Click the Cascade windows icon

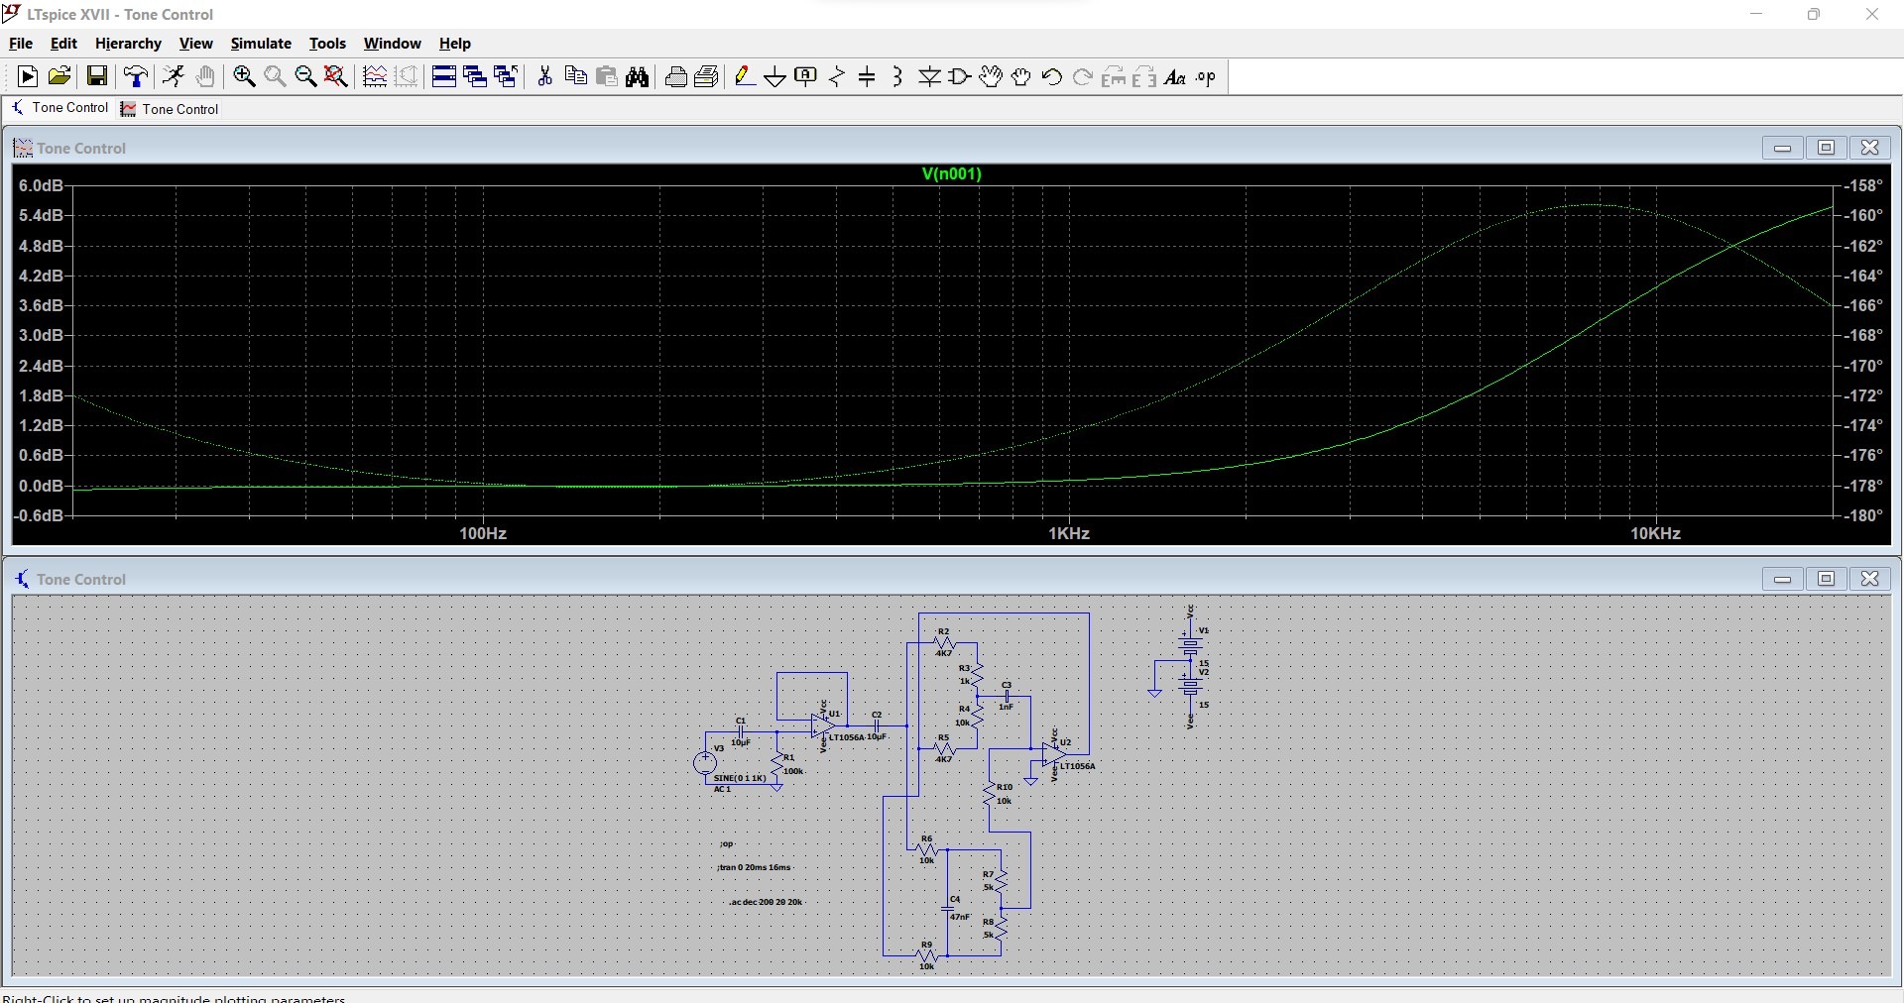(x=475, y=76)
